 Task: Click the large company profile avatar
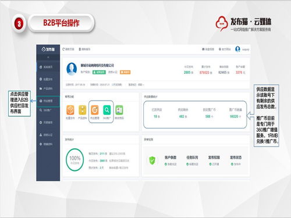click(x=72, y=69)
